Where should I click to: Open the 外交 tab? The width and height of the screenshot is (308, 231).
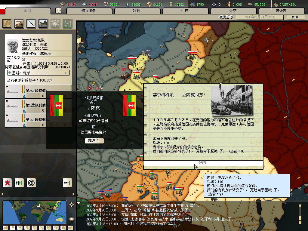(233, 11)
